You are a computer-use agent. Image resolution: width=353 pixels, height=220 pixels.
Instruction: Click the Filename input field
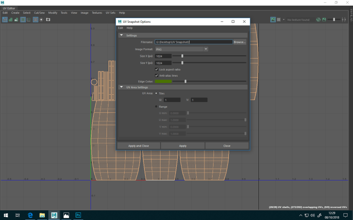(193, 42)
